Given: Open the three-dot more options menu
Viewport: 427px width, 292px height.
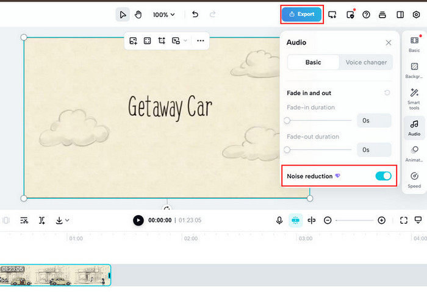Looking at the screenshot, I should (x=201, y=41).
